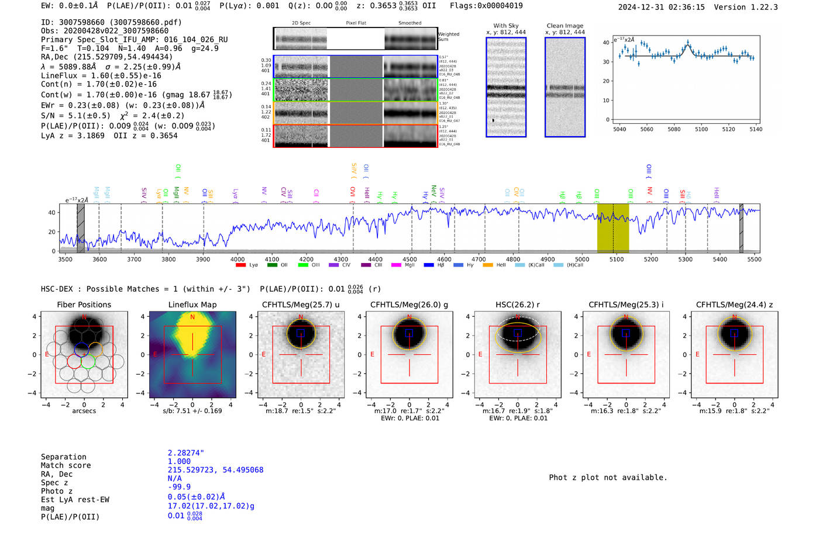Open the Lineflux Map image
The height and width of the screenshot is (557, 819).
[192, 354]
